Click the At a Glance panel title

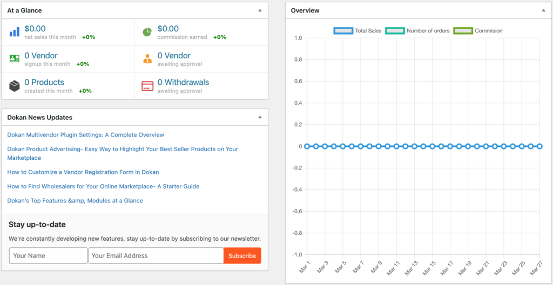tap(24, 11)
